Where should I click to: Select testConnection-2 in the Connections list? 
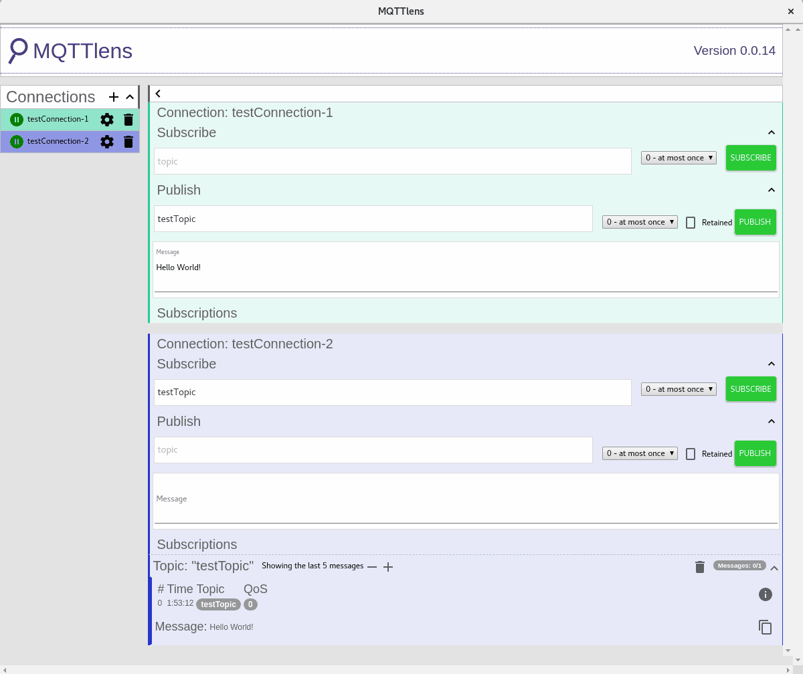[x=59, y=141]
